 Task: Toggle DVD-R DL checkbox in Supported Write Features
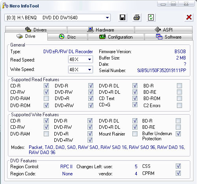point(135,121)
